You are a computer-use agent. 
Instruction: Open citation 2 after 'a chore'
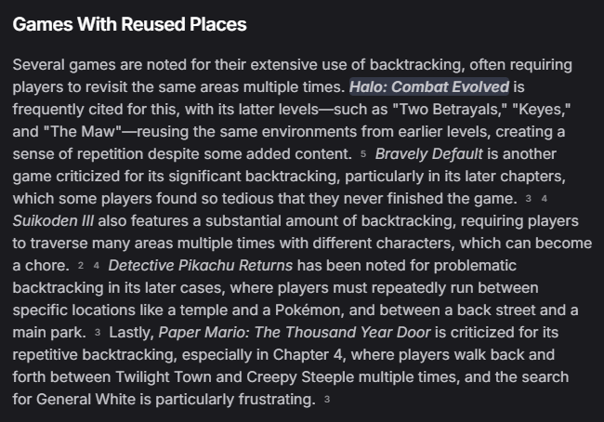(81, 266)
